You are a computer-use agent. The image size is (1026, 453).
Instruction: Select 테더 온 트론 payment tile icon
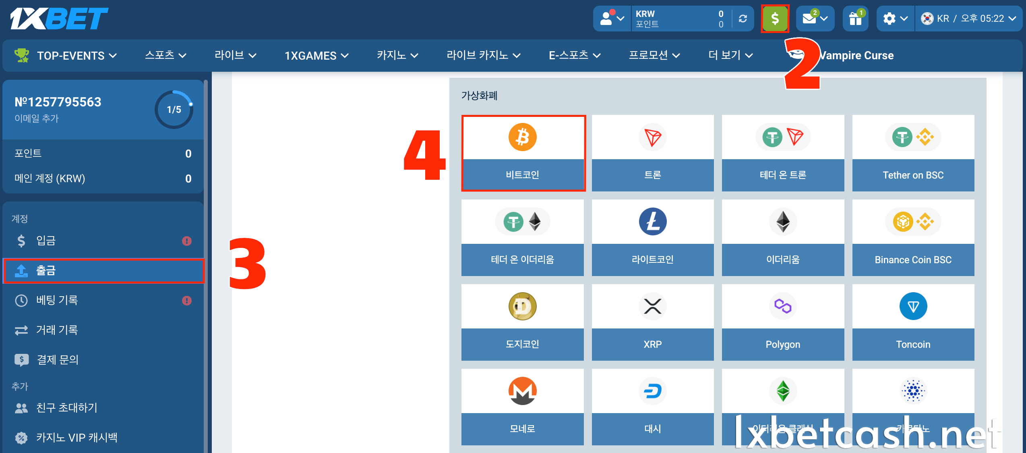[x=783, y=137]
